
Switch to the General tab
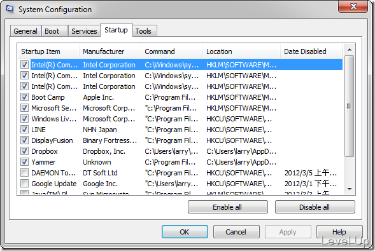[25, 31]
